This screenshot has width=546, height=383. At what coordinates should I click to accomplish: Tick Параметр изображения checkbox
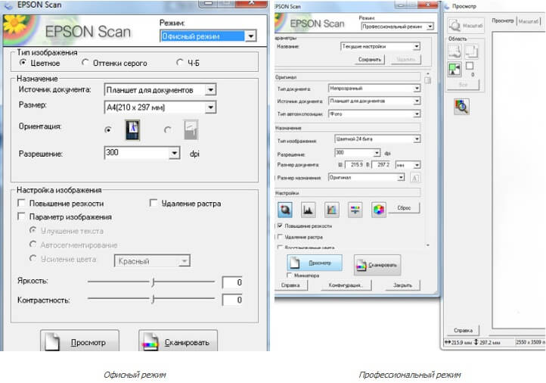coord(21,216)
